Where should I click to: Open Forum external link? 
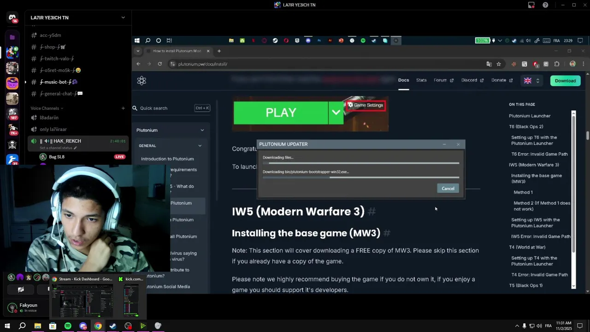(443, 80)
